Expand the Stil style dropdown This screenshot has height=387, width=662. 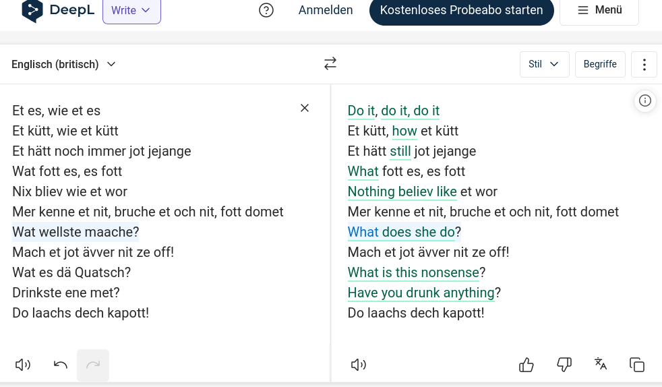pyautogui.click(x=544, y=64)
